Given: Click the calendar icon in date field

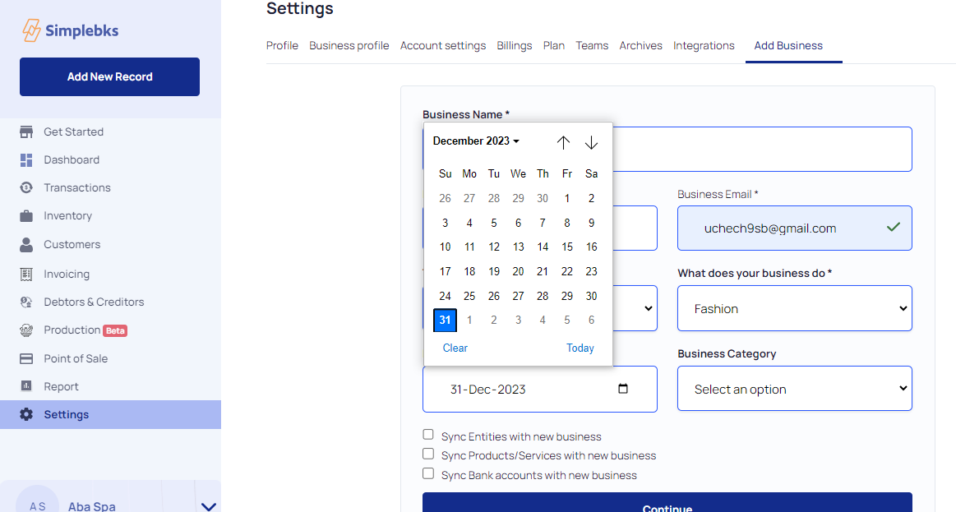Looking at the screenshot, I should click(x=623, y=390).
